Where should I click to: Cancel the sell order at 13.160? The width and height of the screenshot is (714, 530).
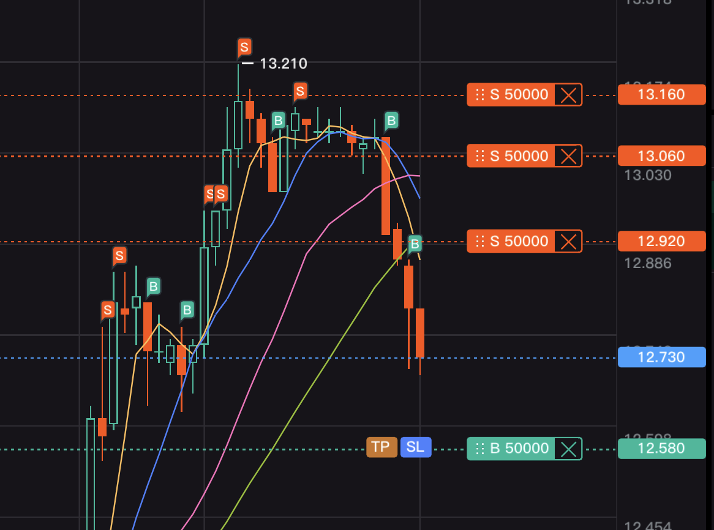click(x=568, y=95)
